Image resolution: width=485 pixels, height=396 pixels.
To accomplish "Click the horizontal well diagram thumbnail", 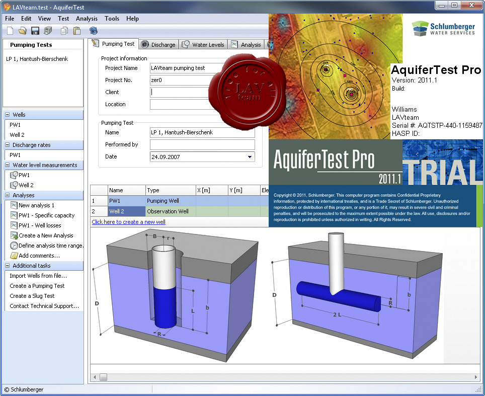I will tap(357, 296).
